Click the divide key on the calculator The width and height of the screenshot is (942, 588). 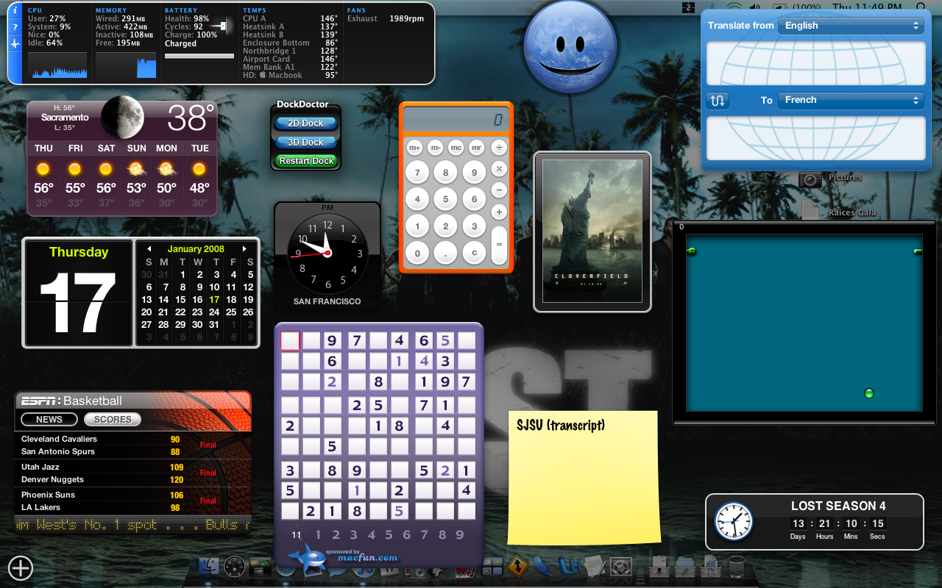499,148
